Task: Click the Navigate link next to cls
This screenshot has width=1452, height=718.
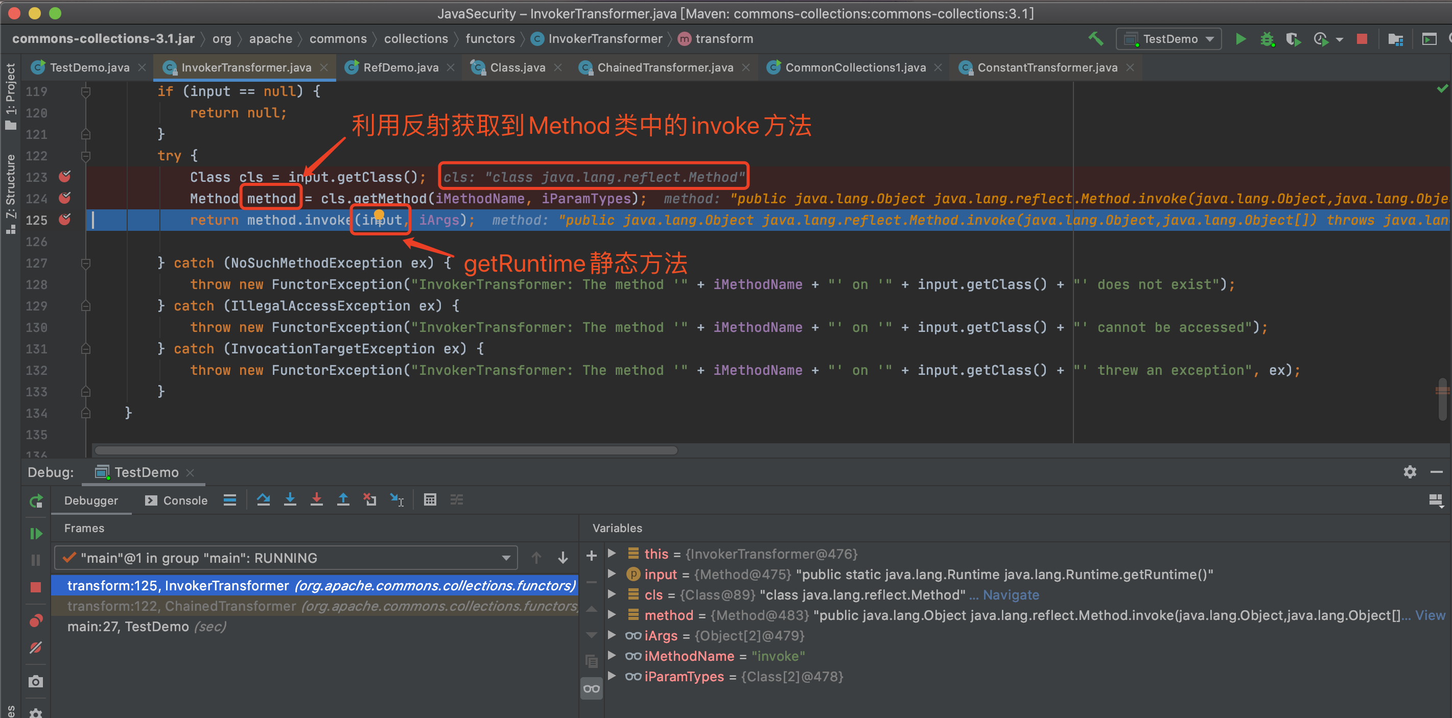Action: [x=1011, y=594]
